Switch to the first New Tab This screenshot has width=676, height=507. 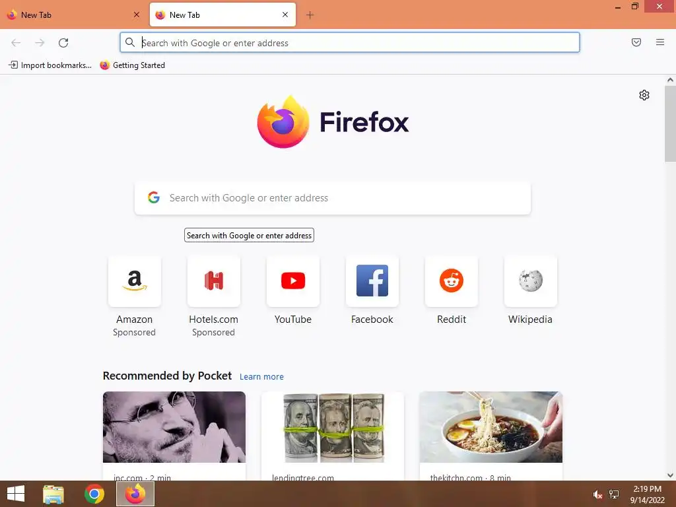73,15
